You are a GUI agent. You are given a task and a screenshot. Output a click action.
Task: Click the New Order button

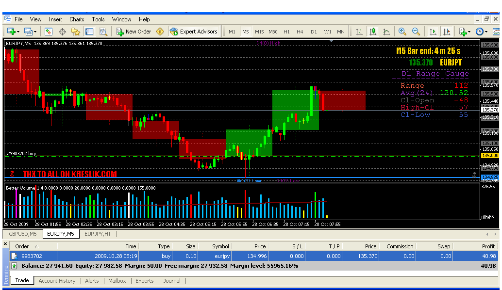tap(134, 32)
